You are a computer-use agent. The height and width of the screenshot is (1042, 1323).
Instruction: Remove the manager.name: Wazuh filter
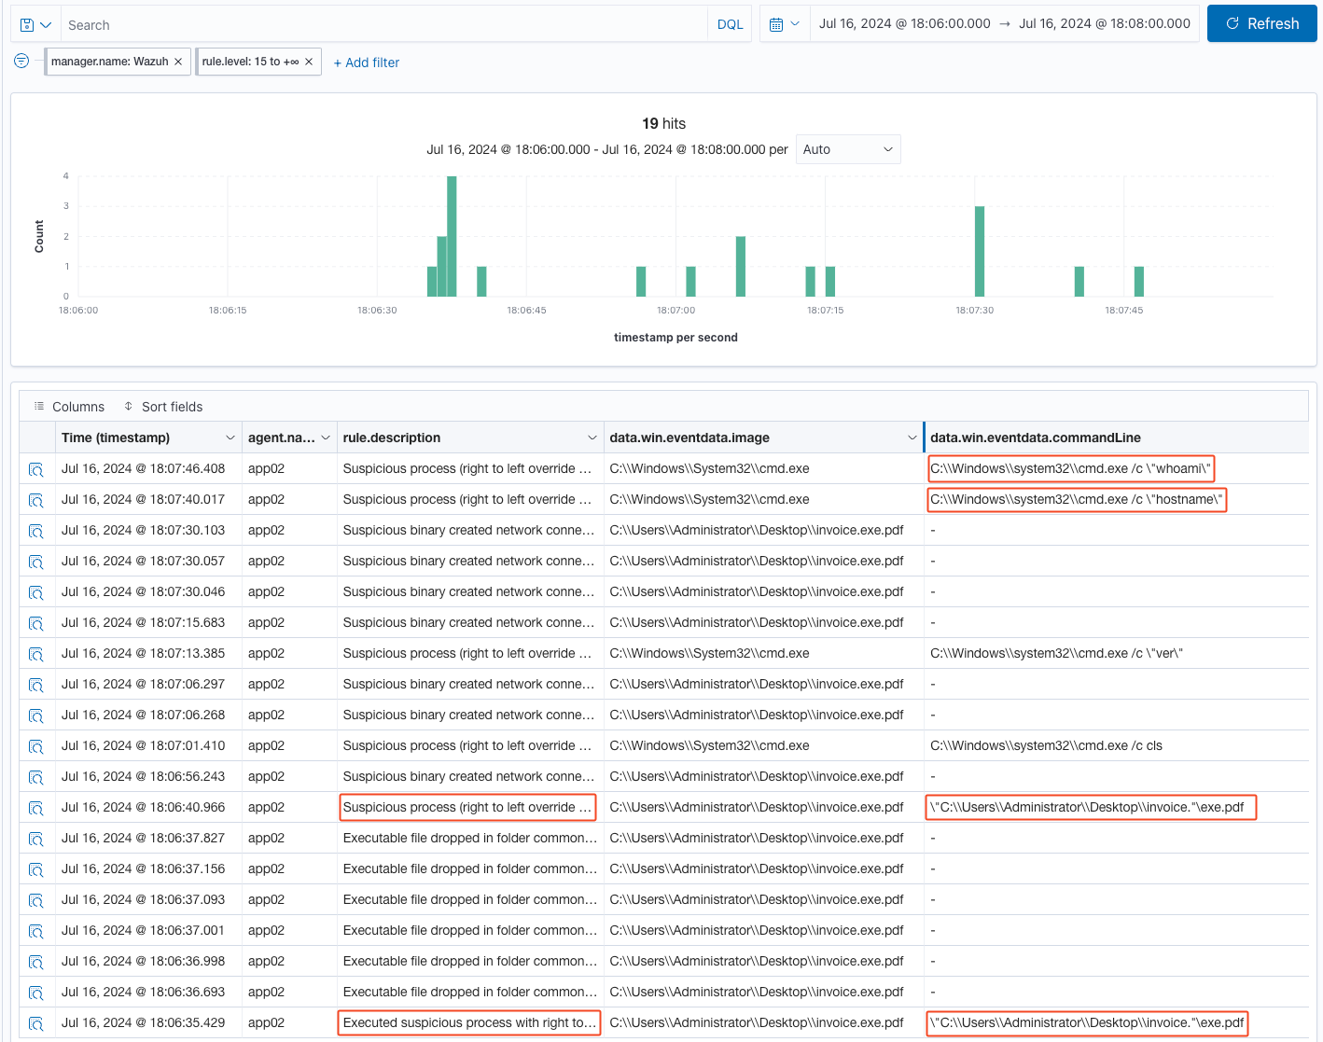pos(178,62)
